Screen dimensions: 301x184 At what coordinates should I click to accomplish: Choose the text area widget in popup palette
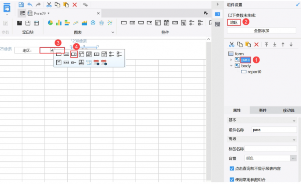59,62
